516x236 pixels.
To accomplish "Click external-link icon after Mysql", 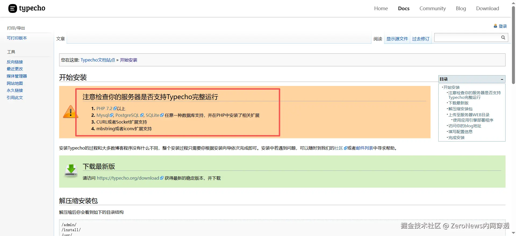I will [x=112, y=115].
